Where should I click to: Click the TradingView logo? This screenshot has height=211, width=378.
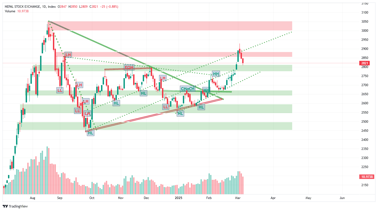click(15, 206)
